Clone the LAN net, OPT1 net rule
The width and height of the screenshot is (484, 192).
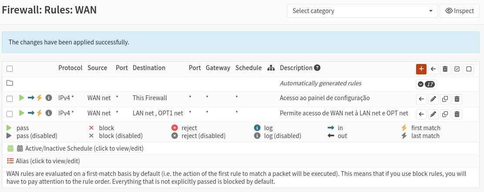pyautogui.click(x=445, y=114)
